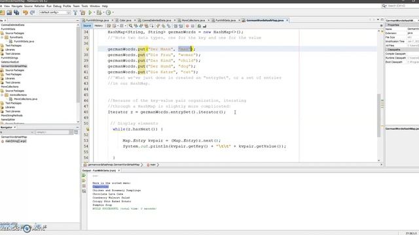419x235 pixels.
Task: Collapse the Properties section header
Action: coord(402,25)
